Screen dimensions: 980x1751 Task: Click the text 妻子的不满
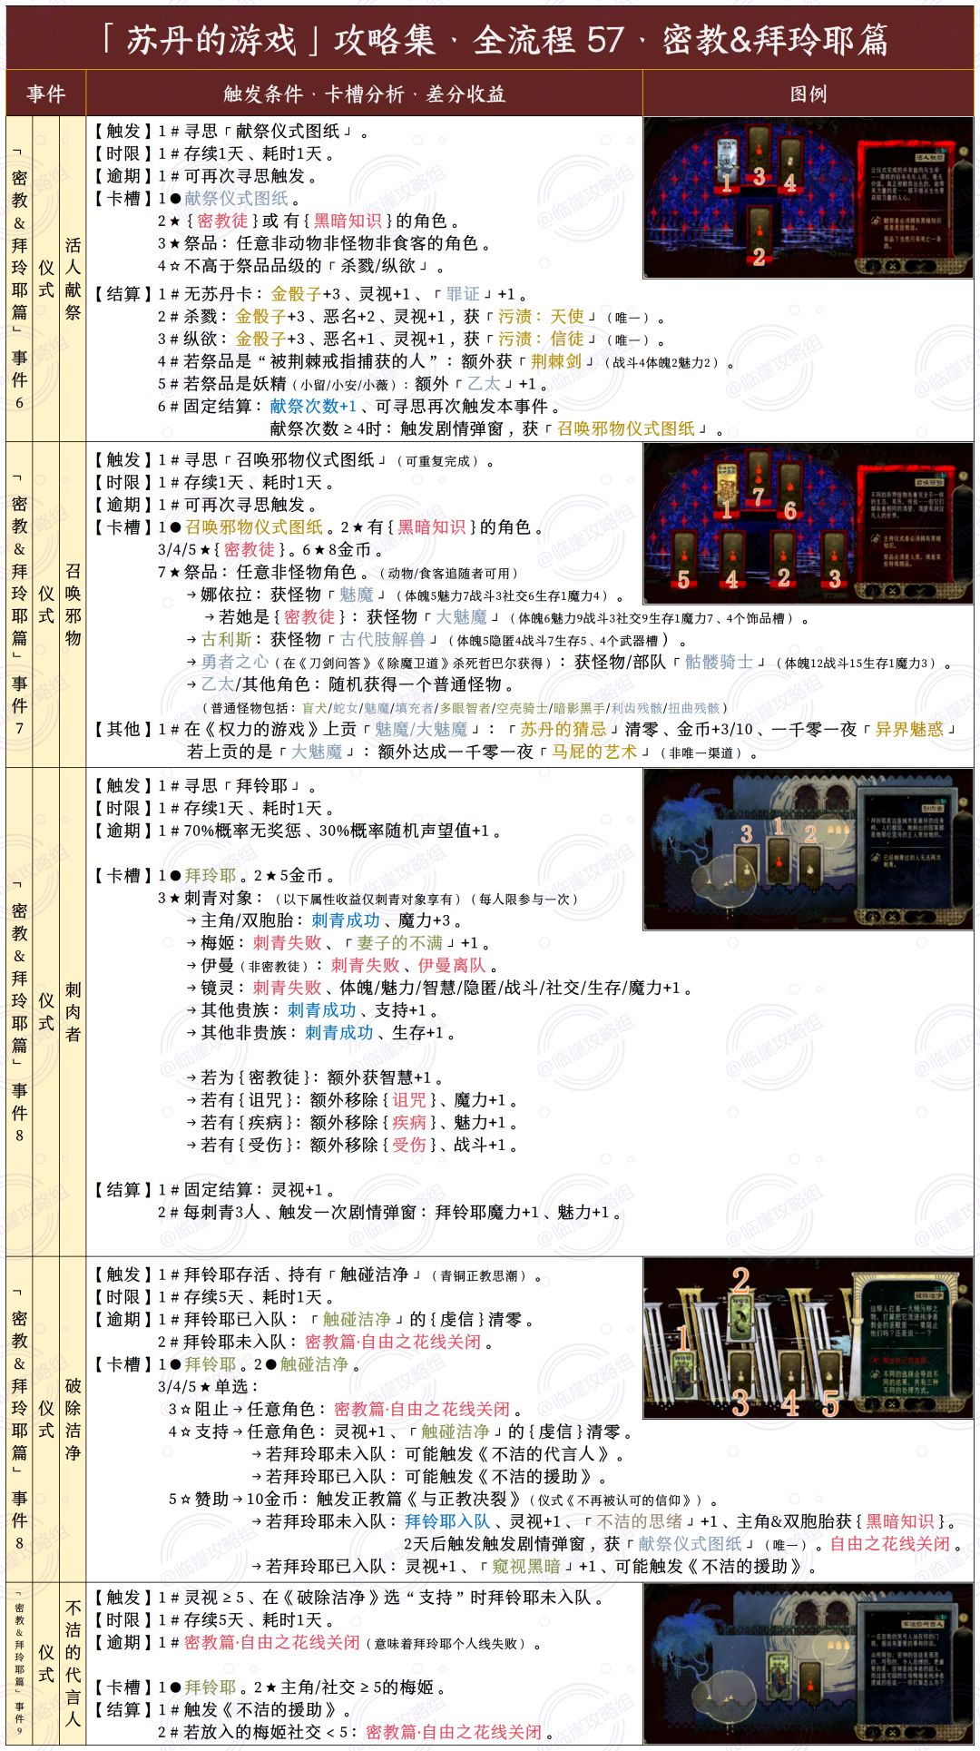(x=400, y=943)
